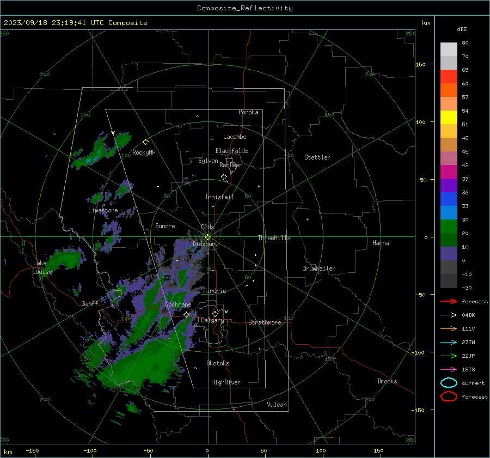Click the Airdrie city label

pyautogui.click(x=215, y=291)
